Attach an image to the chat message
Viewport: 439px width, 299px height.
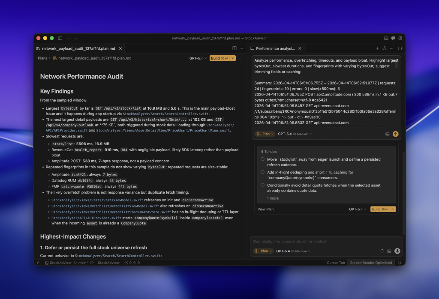(x=388, y=134)
